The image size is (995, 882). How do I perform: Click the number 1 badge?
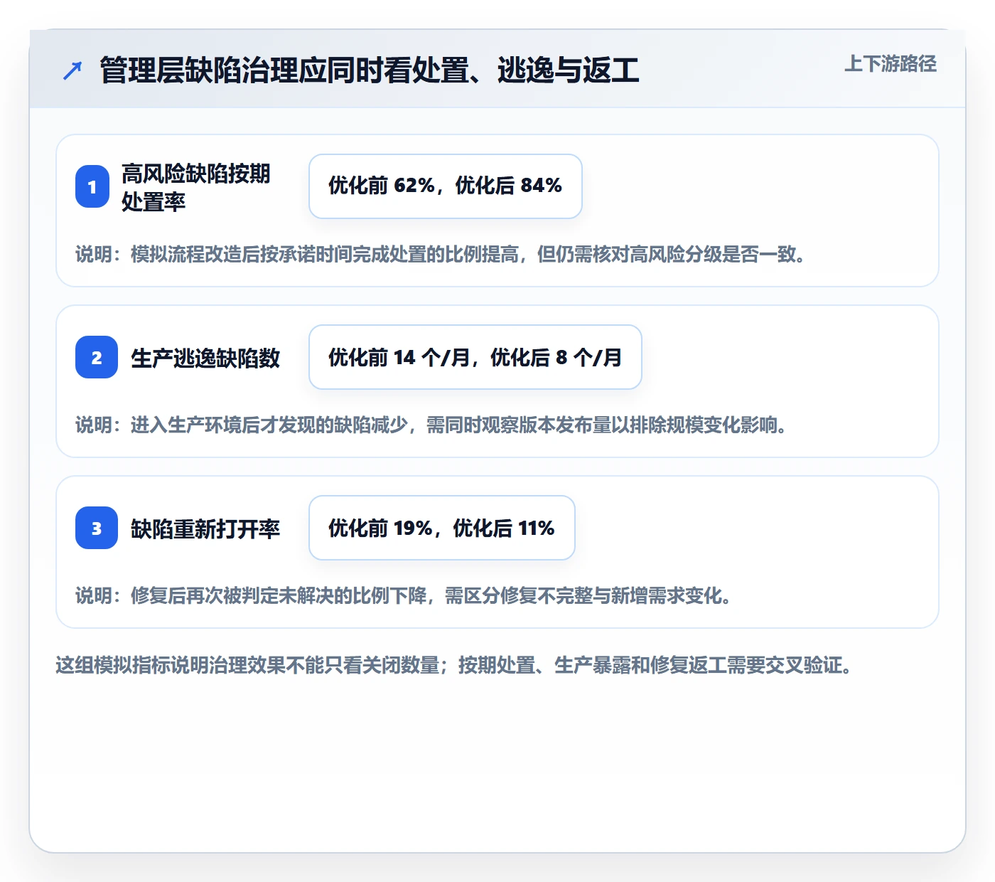pos(92,186)
